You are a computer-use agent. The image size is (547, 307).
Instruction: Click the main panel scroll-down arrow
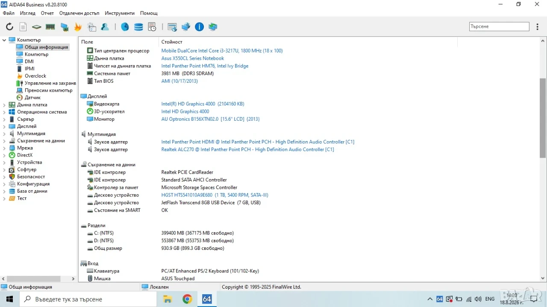coord(543,278)
